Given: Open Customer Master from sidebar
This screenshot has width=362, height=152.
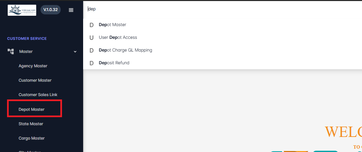Looking at the screenshot, I should 35,80.
